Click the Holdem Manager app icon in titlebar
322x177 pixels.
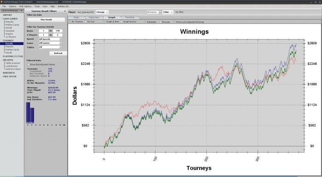pos(2,2)
